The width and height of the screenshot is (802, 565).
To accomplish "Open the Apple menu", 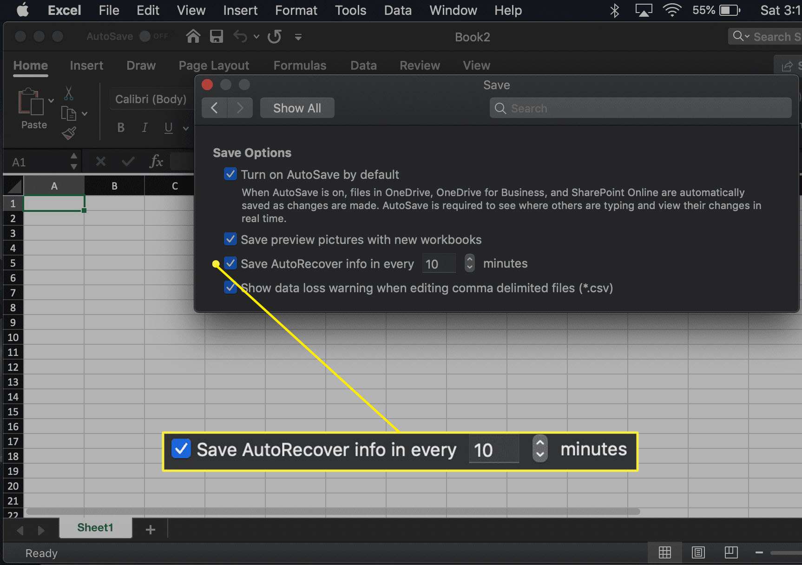I will (23, 10).
